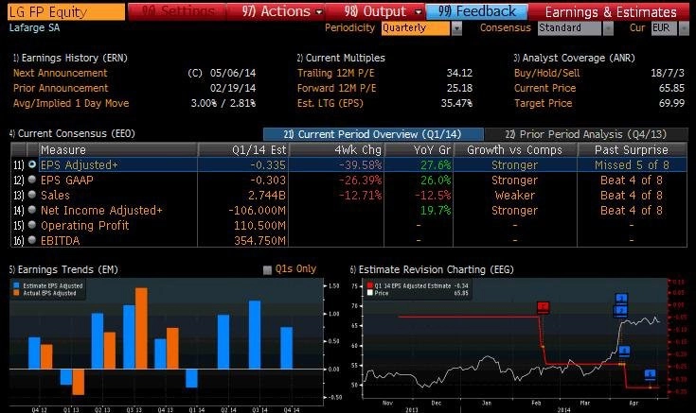Open Current Multiples section link
Viewport: 696px width, 413px height.
click(341, 58)
